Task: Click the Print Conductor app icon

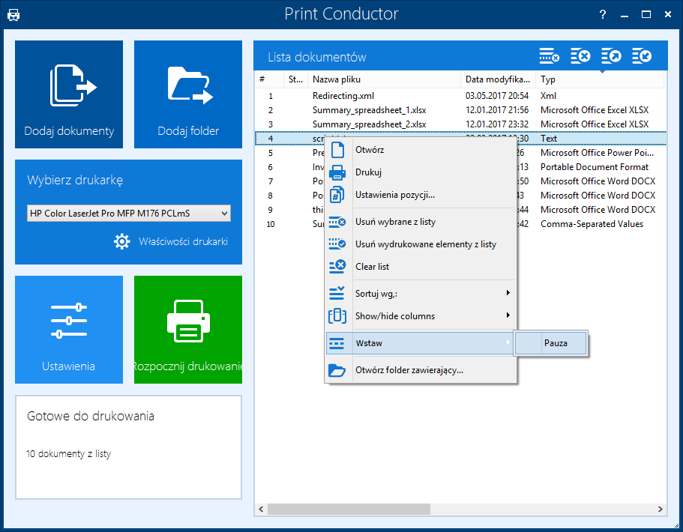Action: (x=13, y=15)
